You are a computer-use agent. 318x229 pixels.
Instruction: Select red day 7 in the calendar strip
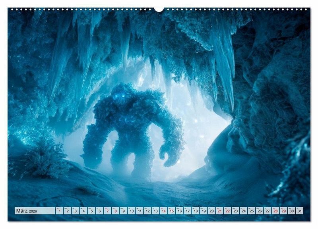click(x=107, y=211)
